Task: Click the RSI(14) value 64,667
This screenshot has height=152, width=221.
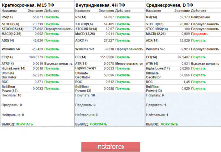Action: [x=109, y=17]
